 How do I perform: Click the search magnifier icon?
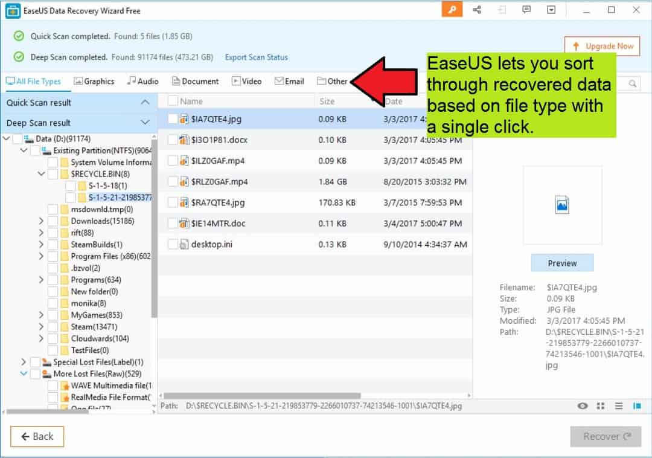tap(633, 83)
